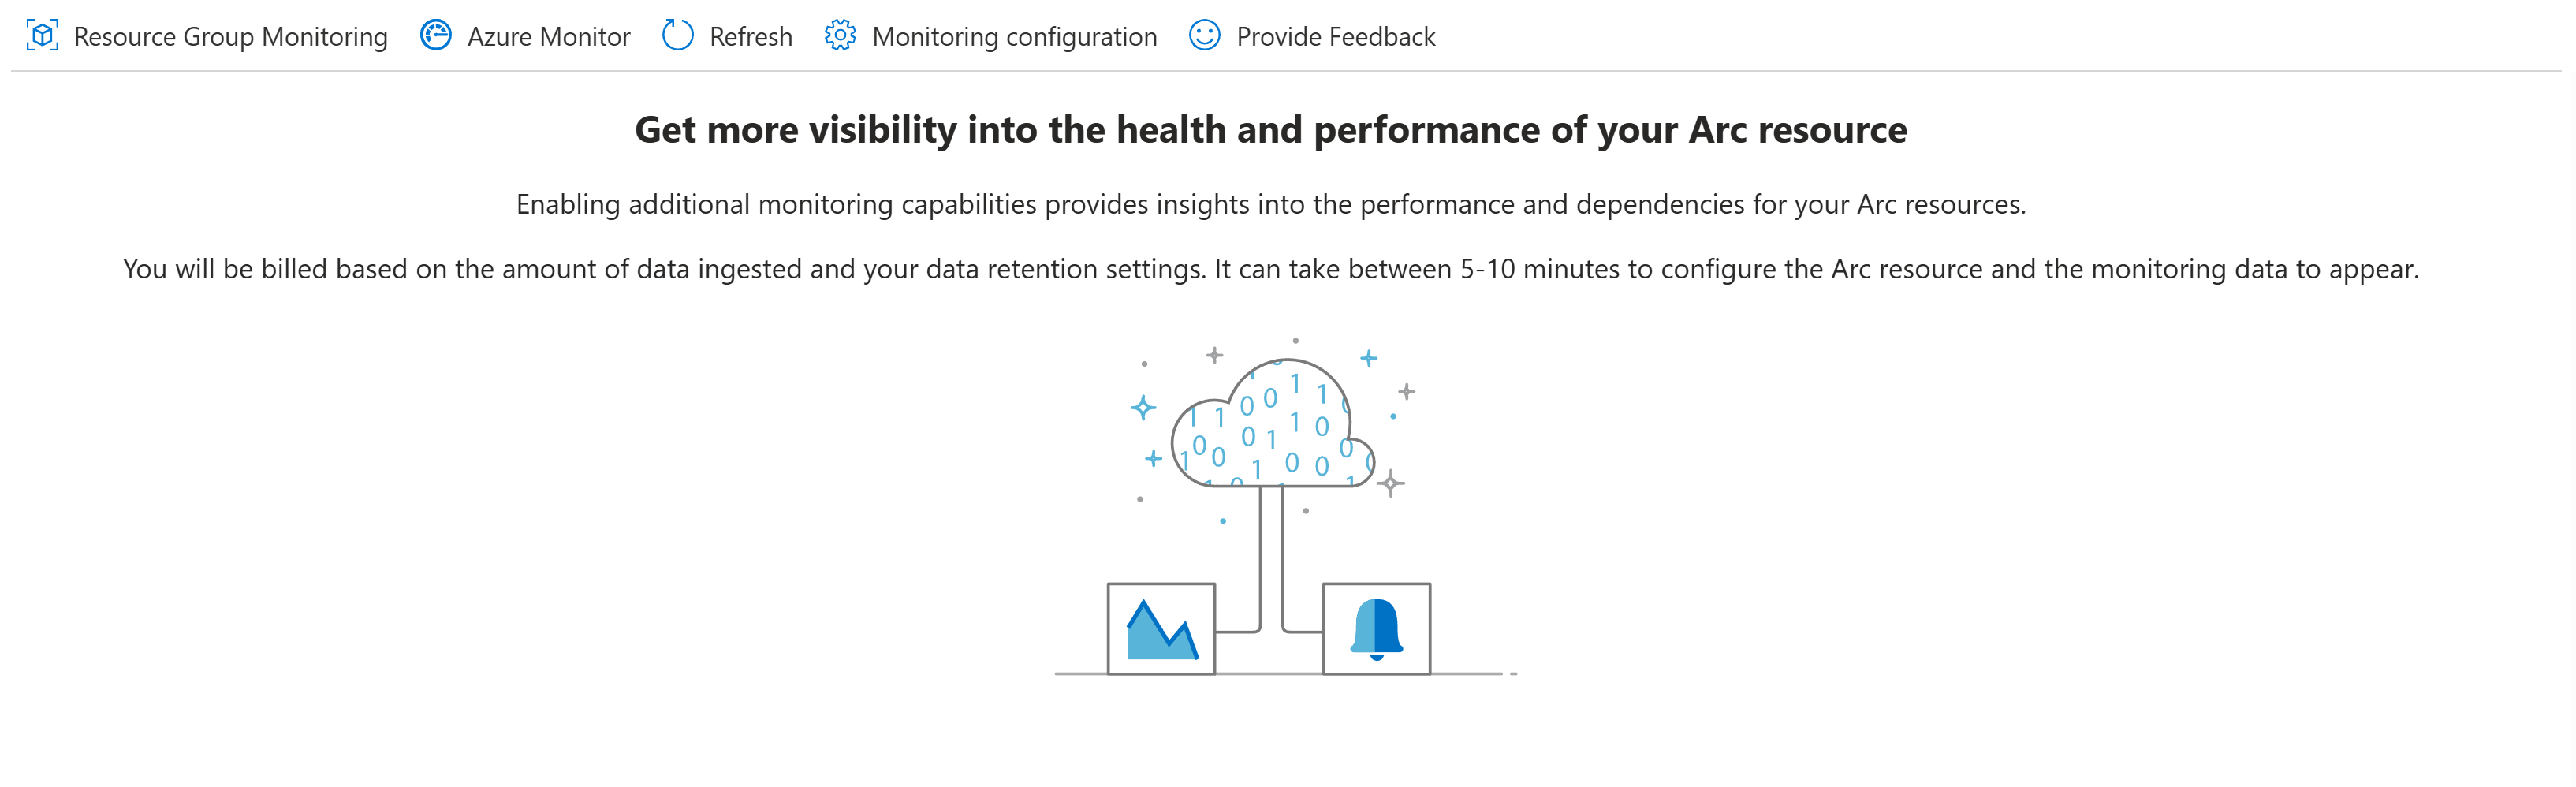Click the Resource Group Monitoring cube icon
Screen dimensions: 2576x787
42,36
